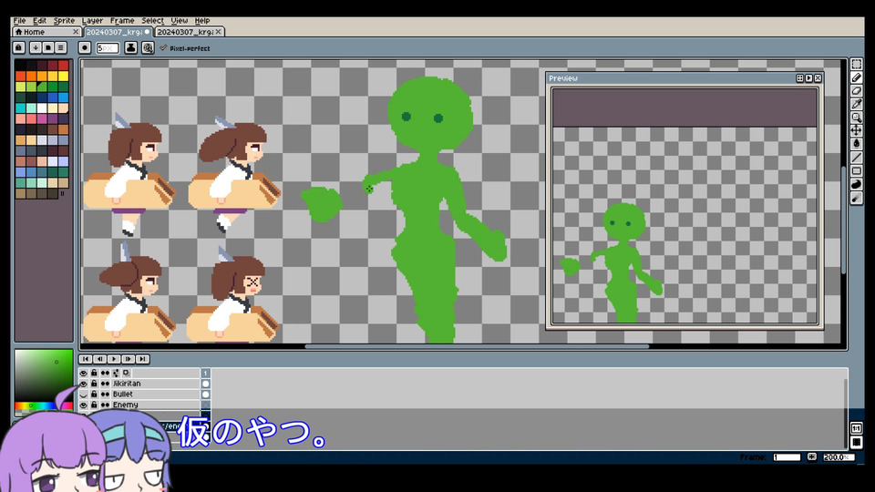The image size is (875, 492).
Task: Select the Contour tool
Action: (857, 185)
